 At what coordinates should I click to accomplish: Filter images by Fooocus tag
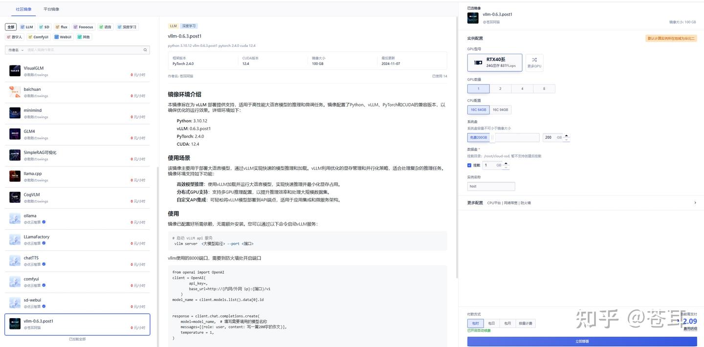coord(83,27)
